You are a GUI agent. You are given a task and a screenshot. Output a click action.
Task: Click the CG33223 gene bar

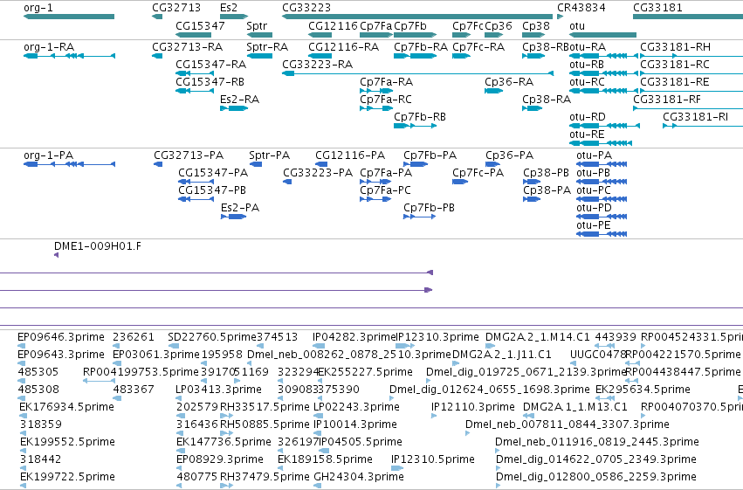tap(417, 17)
